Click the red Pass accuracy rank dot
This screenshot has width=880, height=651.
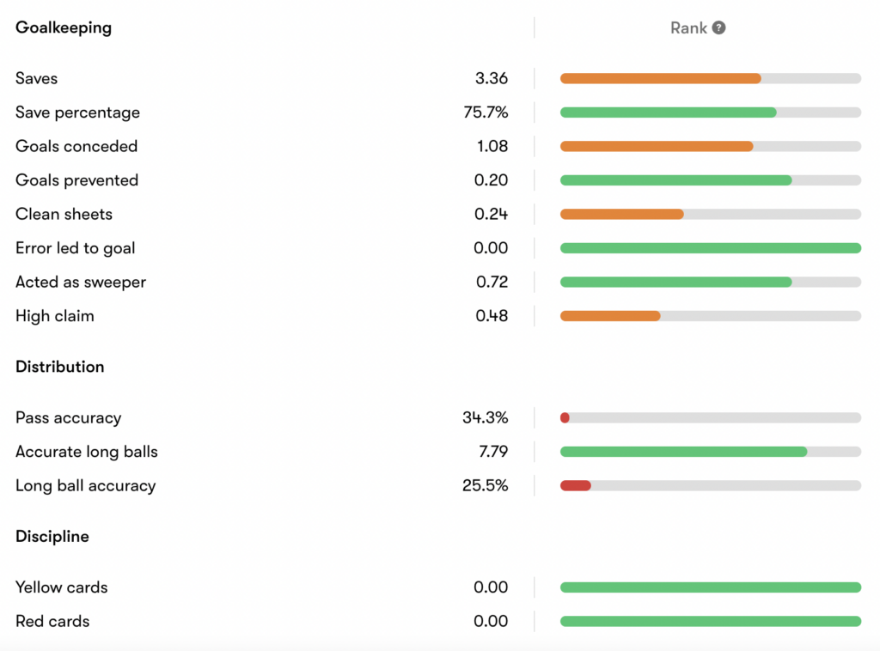pyautogui.click(x=565, y=417)
